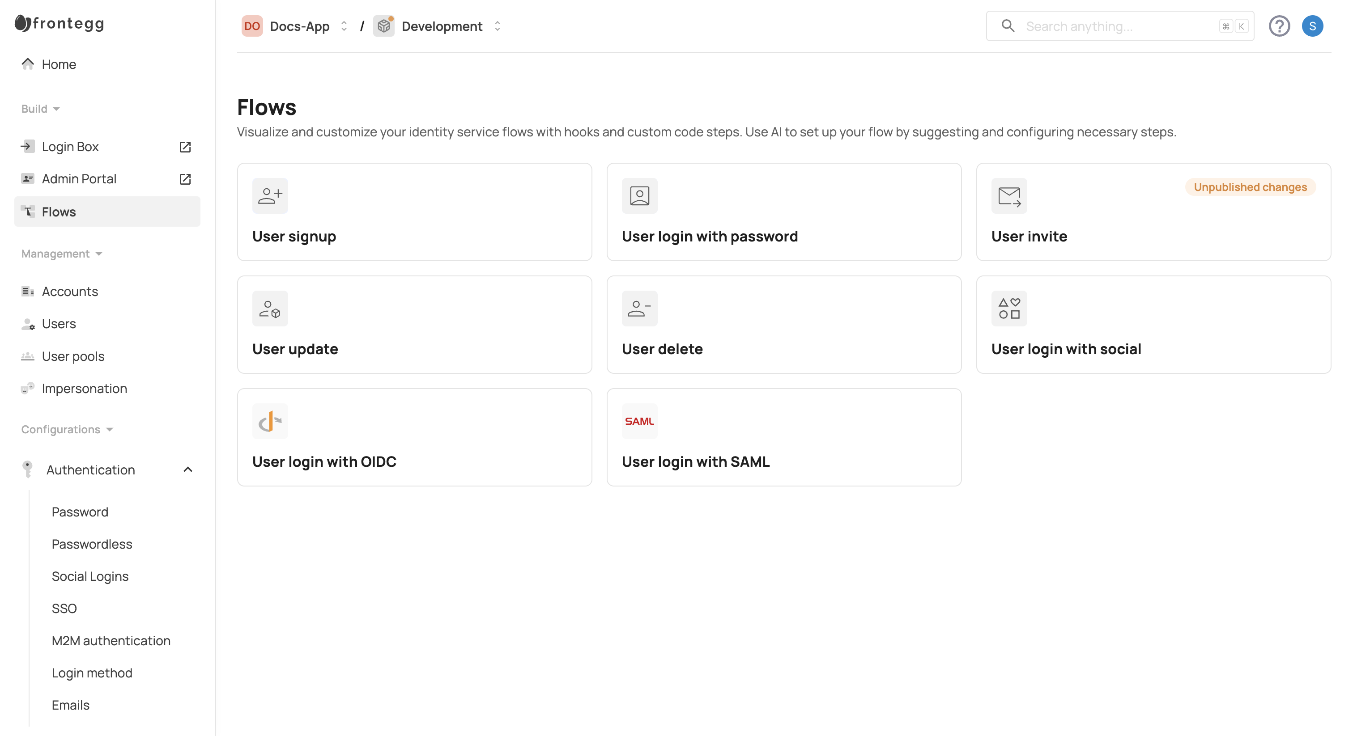Click the help question mark icon
The width and height of the screenshot is (1353, 736).
click(x=1278, y=26)
